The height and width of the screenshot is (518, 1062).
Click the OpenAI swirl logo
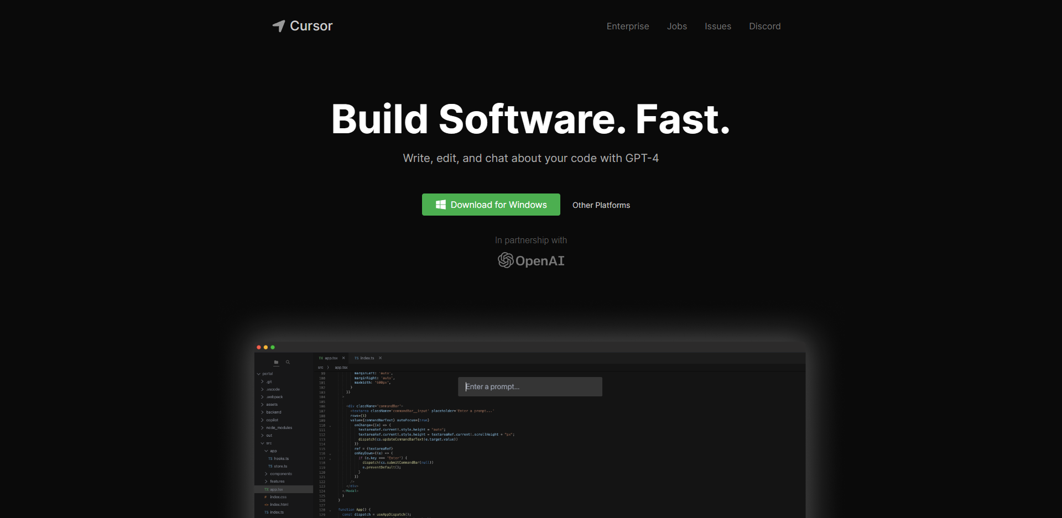pyautogui.click(x=506, y=260)
